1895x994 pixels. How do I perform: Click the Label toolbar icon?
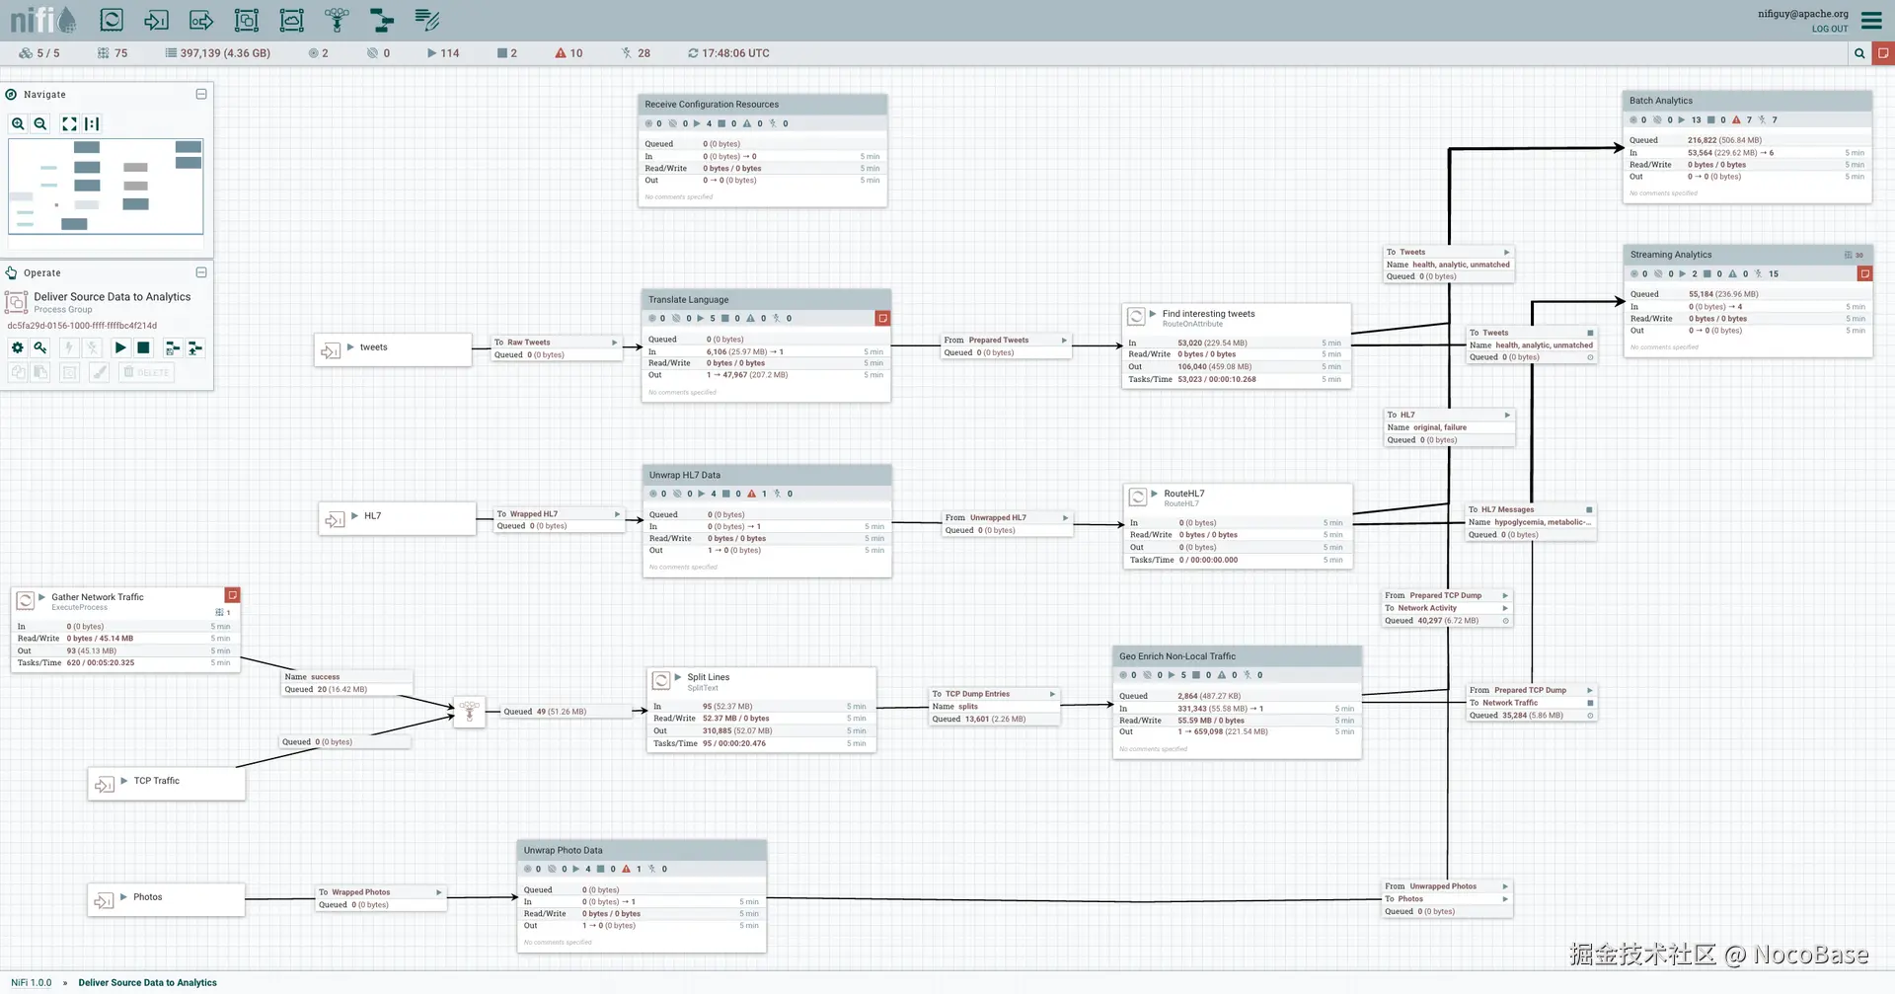426,20
